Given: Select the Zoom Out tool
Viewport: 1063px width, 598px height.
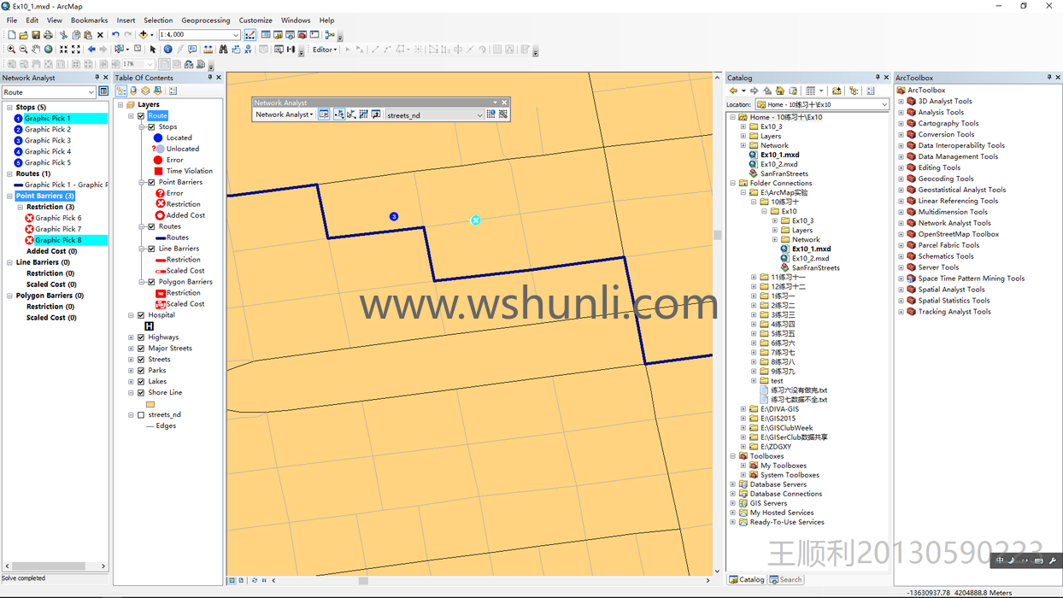Looking at the screenshot, I should pyautogui.click(x=23, y=50).
